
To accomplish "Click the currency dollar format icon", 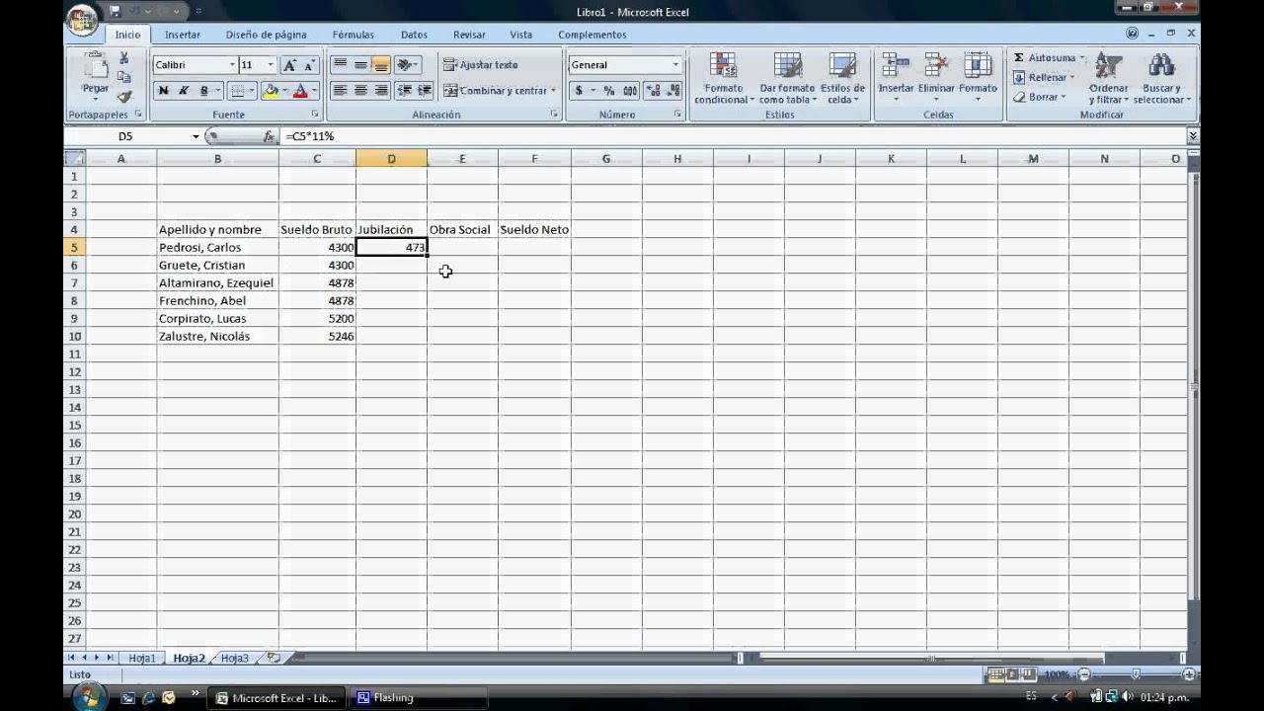I will [x=579, y=91].
